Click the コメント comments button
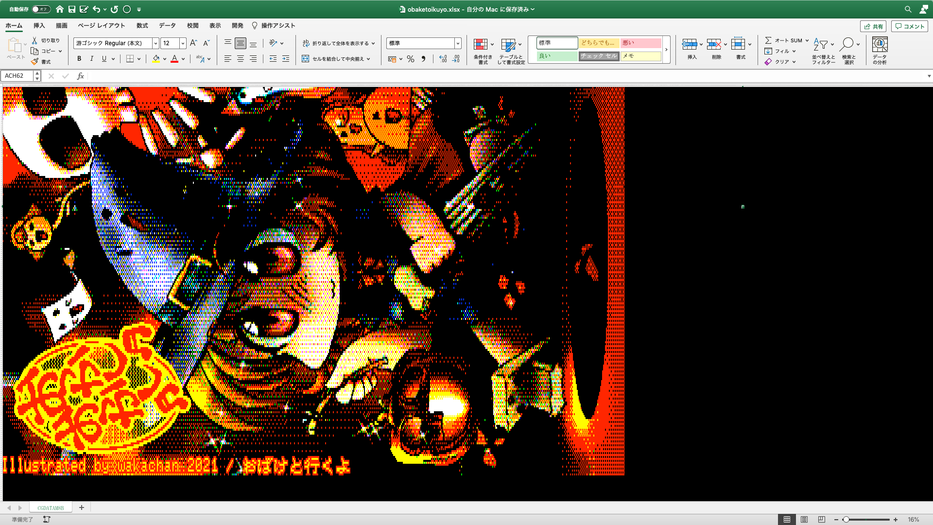 tap(909, 26)
